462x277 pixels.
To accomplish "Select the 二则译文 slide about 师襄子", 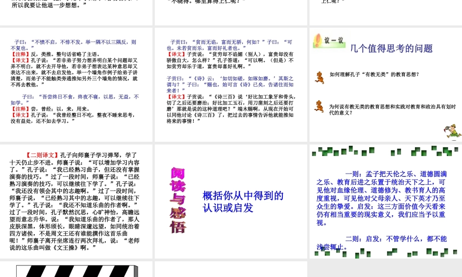I will [76, 201].
